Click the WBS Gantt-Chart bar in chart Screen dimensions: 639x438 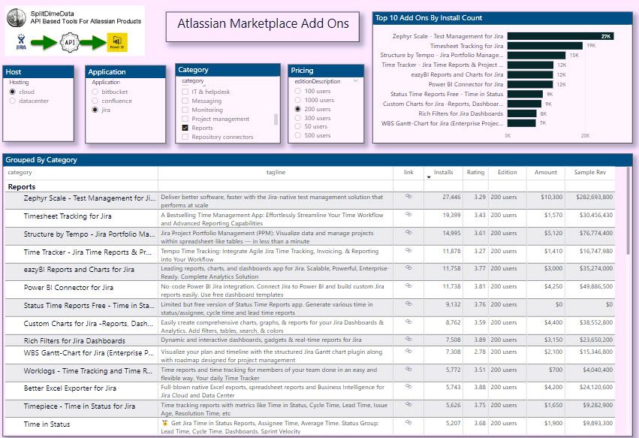pos(522,123)
